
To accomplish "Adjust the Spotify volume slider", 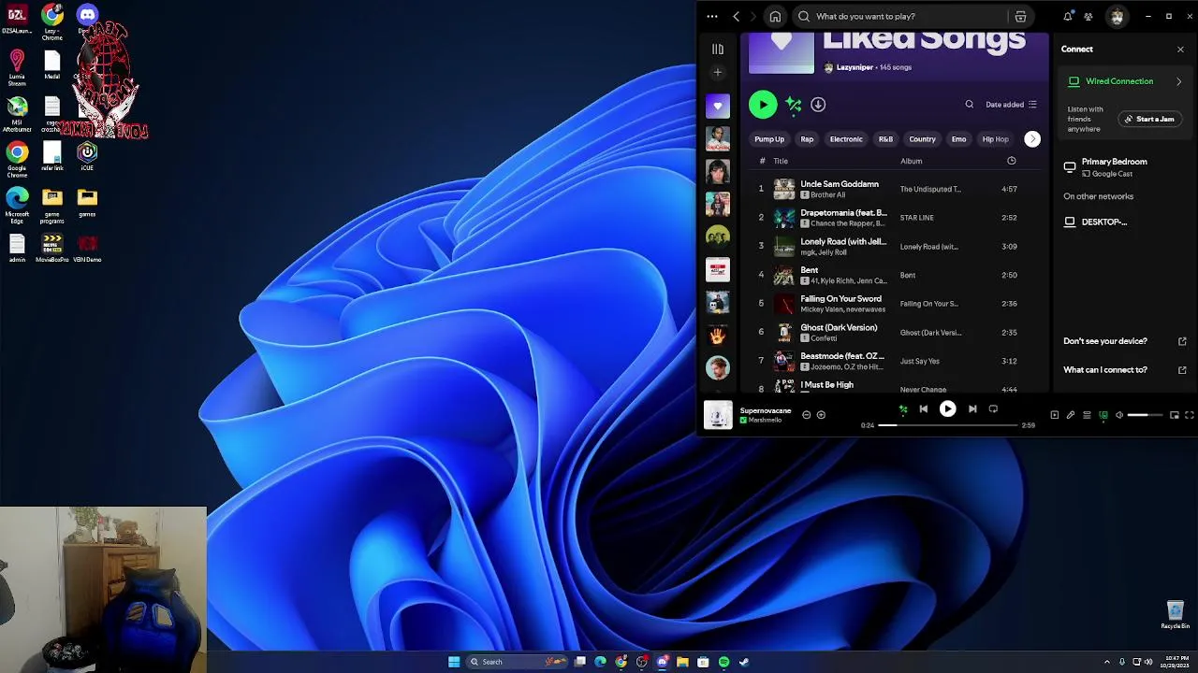I will coord(1145,415).
